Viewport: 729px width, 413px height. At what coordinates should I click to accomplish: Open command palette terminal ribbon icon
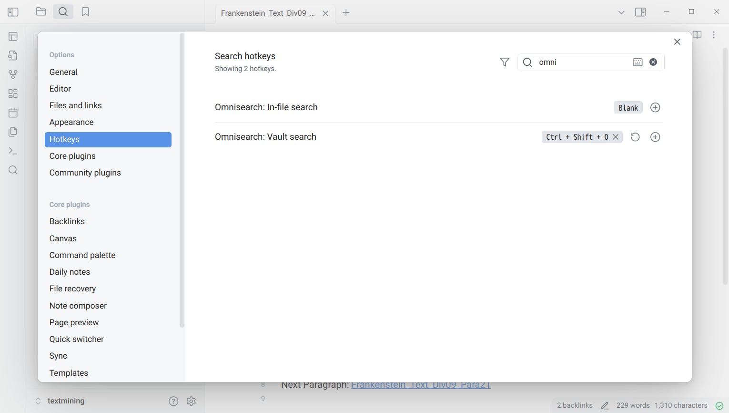pos(13,151)
